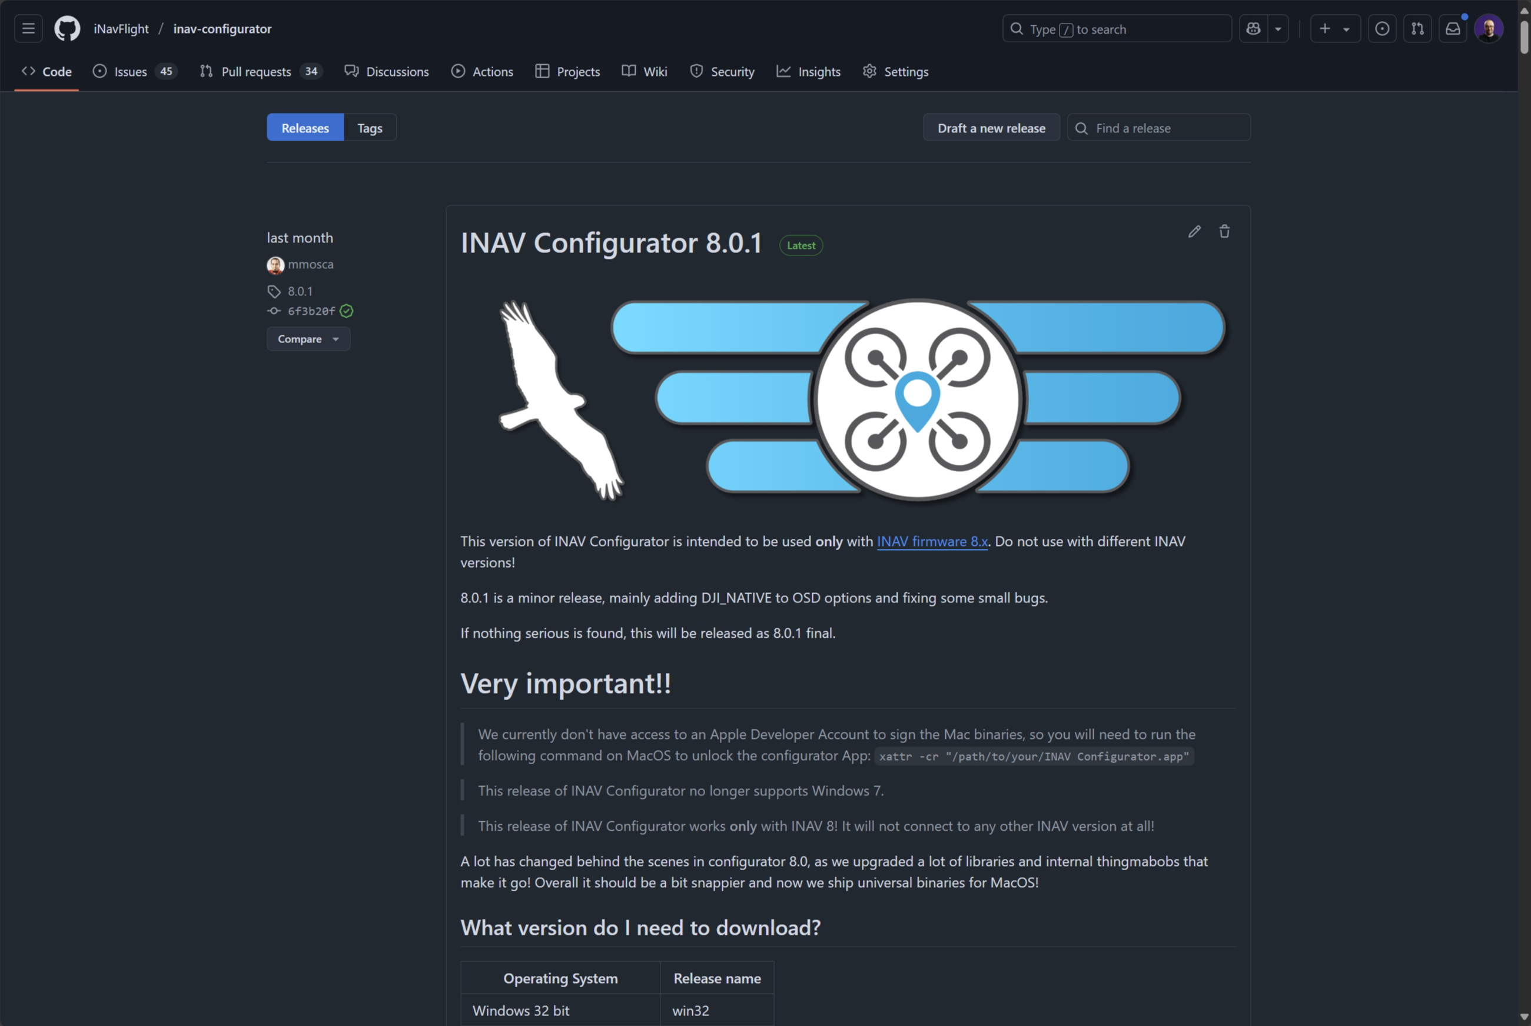Delete release with trash icon
This screenshot has width=1531, height=1026.
pos(1224,232)
